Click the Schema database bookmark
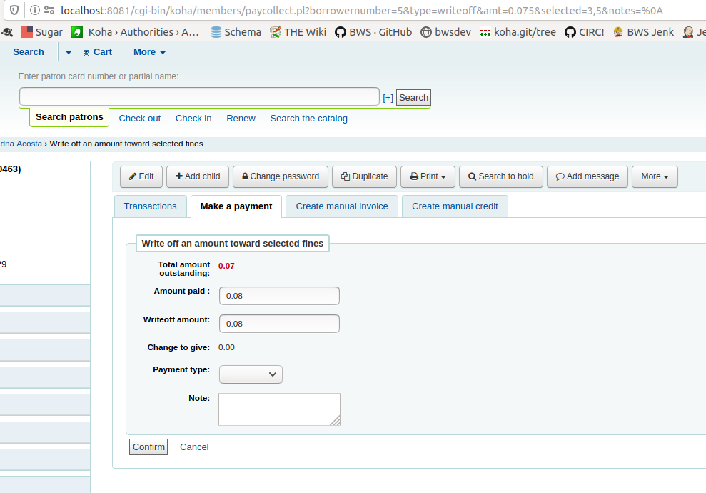706x493 pixels. (236, 32)
